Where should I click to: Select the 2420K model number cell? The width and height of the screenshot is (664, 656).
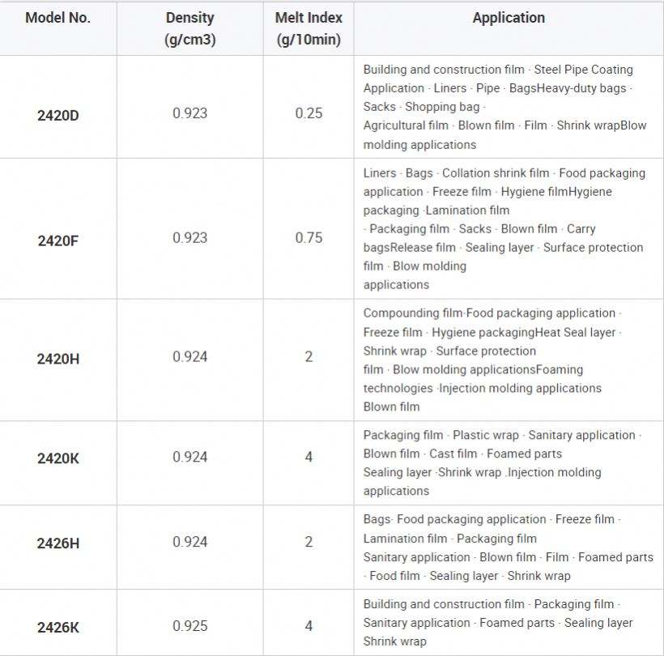pyautogui.click(x=58, y=458)
